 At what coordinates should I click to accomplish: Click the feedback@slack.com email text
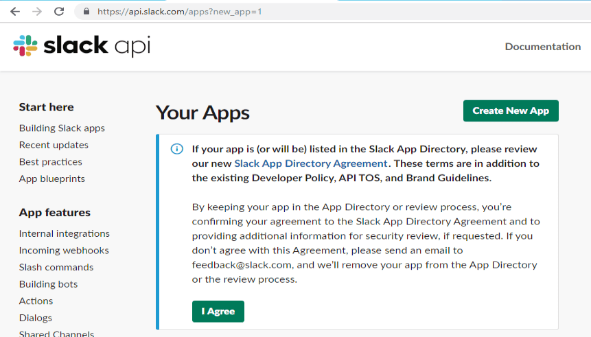(x=242, y=265)
